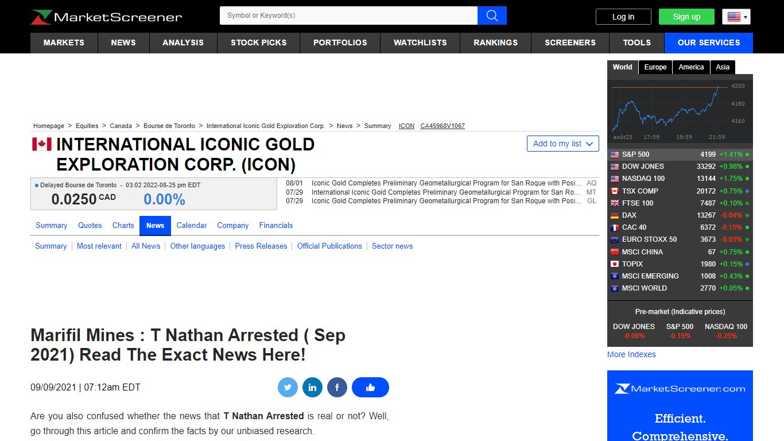Click the CA45968V1067 ISIN link
This screenshot has width=784, height=441.
(443, 126)
